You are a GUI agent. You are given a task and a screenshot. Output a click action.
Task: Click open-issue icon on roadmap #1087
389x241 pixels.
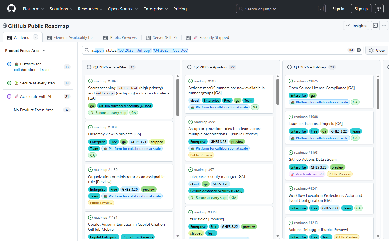point(90,127)
